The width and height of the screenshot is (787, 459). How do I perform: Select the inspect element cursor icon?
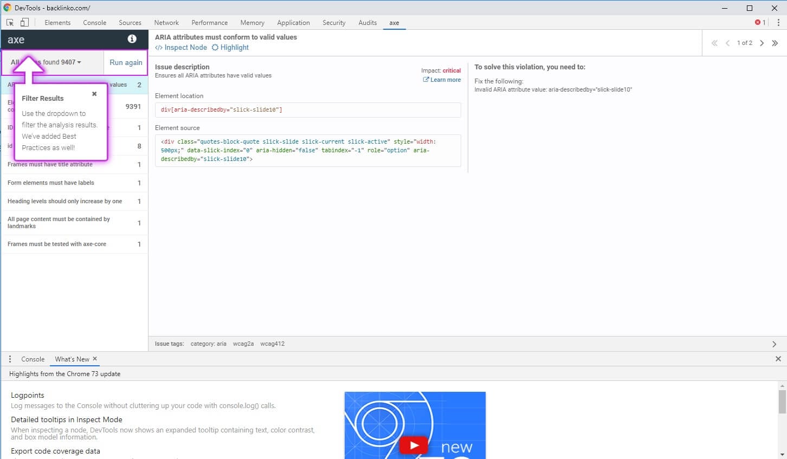coord(10,22)
